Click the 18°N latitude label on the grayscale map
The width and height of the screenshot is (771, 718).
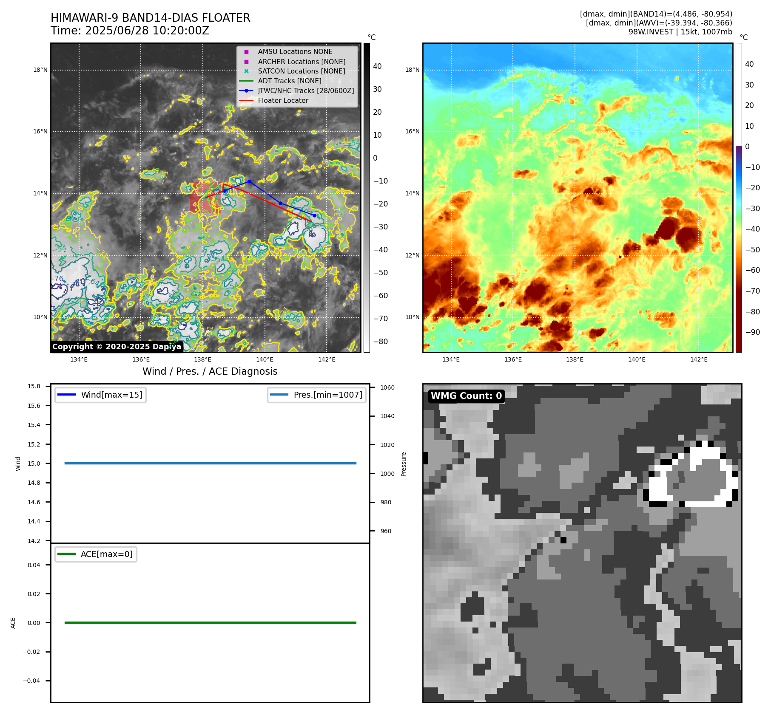(40, 70)
